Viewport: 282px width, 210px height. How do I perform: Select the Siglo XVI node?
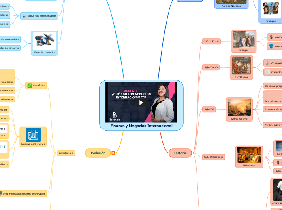[x=209, y=109]
